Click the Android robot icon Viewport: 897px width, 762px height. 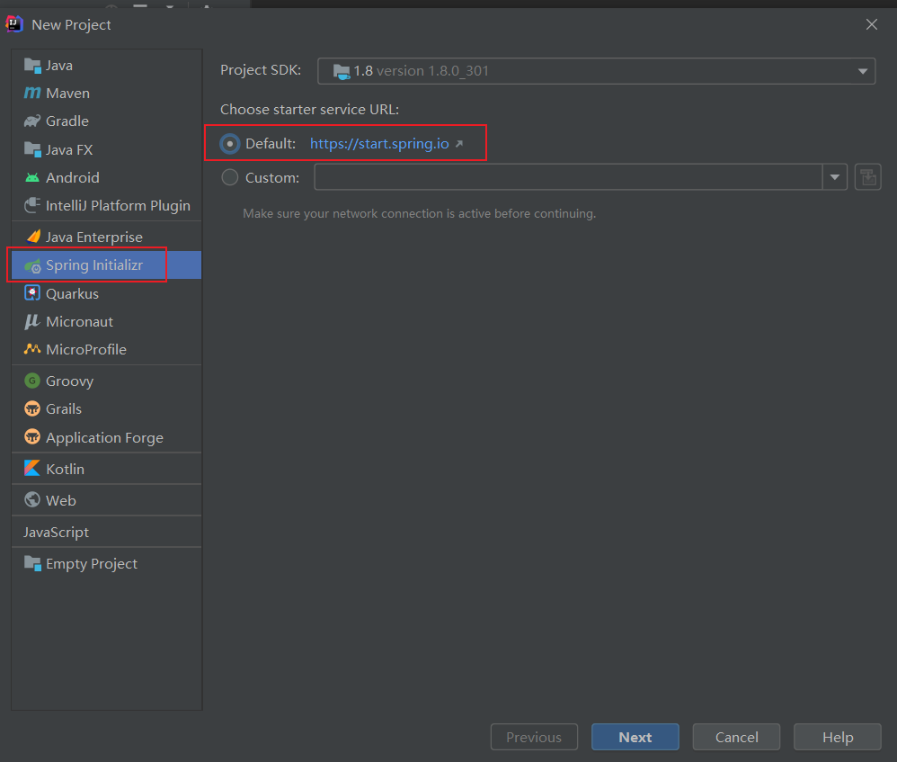pos(32,177)
